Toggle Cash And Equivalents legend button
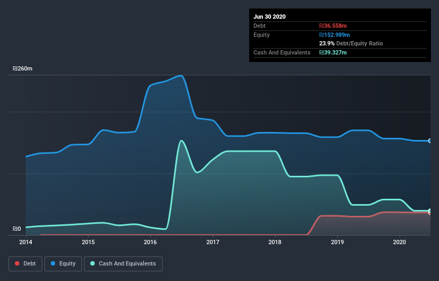 point(123,264)
